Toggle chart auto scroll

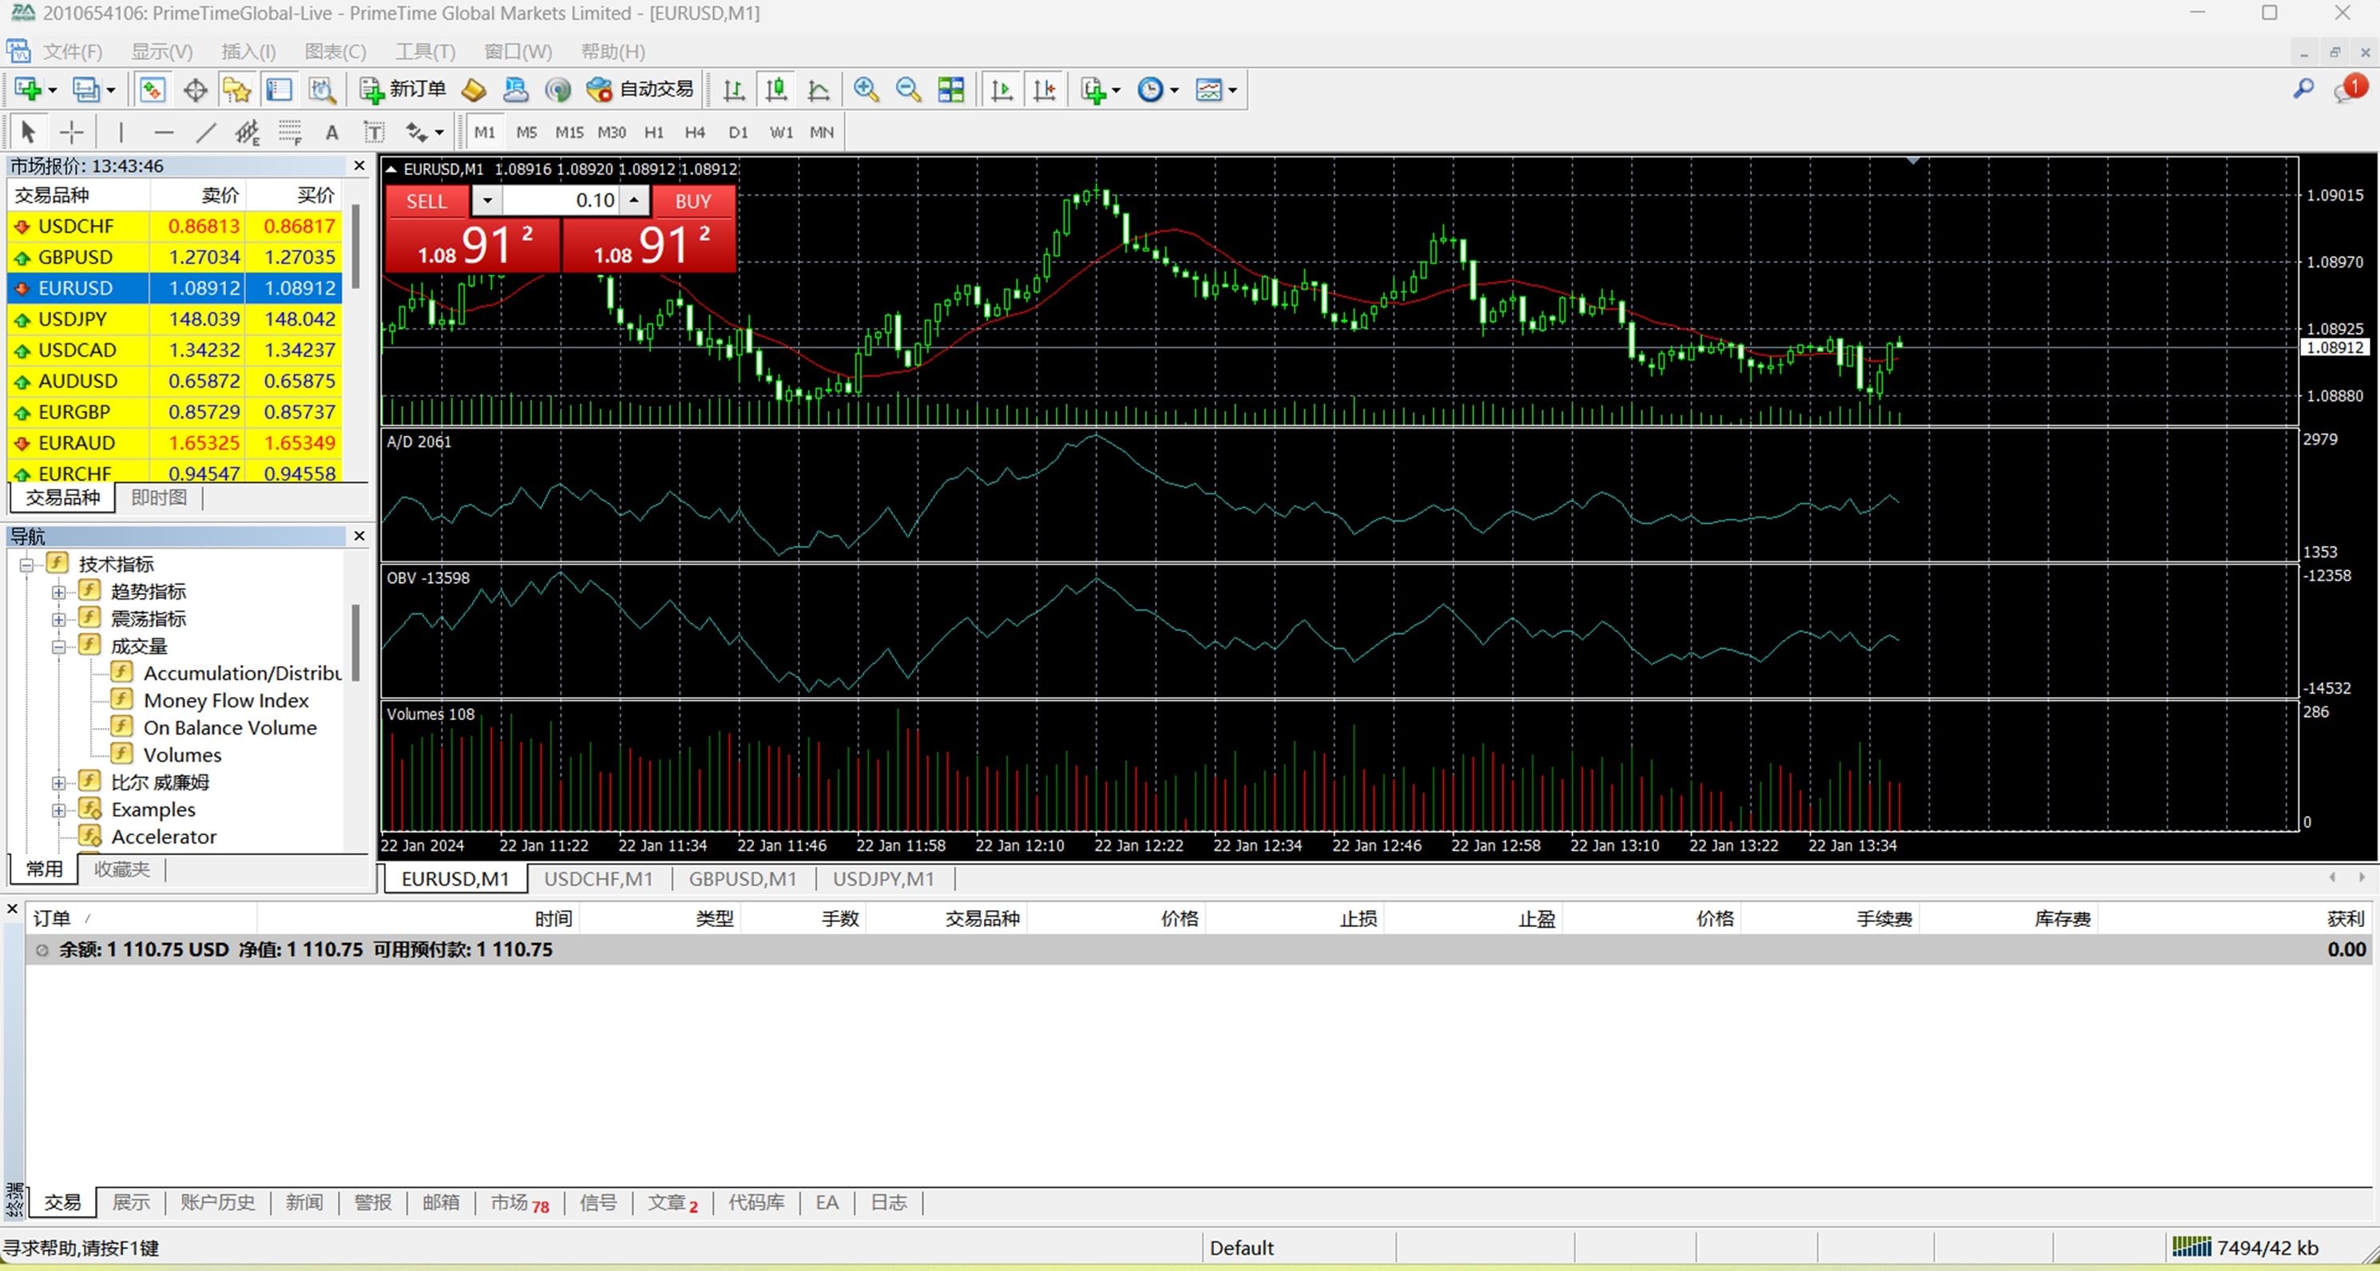coord(1002,89)
